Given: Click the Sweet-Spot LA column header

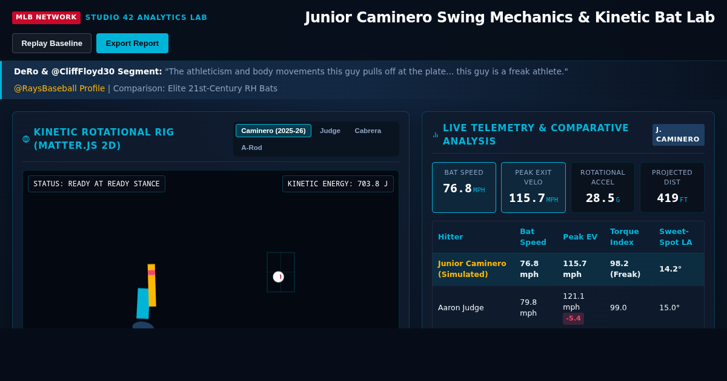Looking at the screenshot, I should 676,237.
